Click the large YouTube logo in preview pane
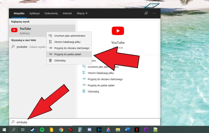This screenshot has width=209, height=133. click(118, 31)
